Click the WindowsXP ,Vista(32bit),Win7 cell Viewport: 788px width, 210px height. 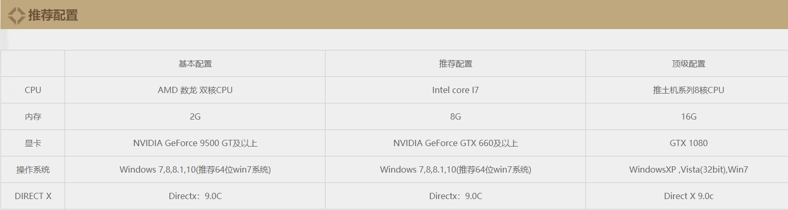point(689,169)
